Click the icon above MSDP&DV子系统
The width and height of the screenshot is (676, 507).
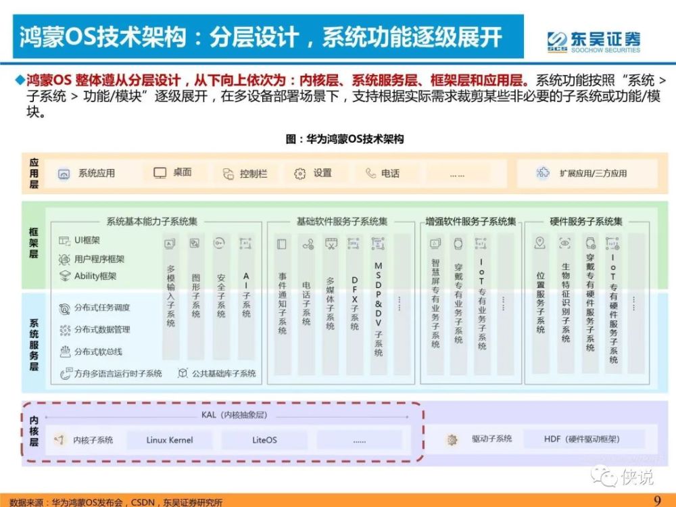click(x=378, y=243)
